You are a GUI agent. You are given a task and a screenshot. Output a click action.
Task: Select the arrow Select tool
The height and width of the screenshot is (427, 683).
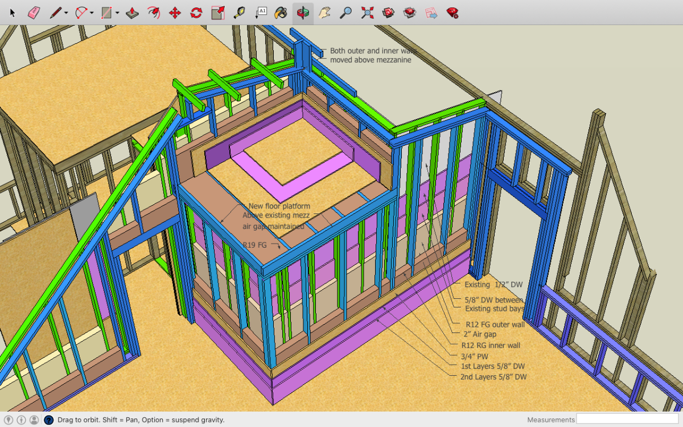(13, 13)
